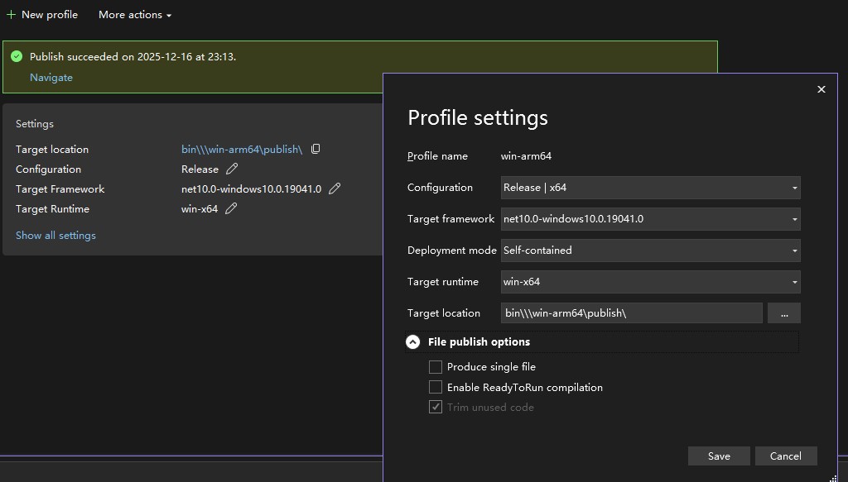Save the profile settings
Viewport: 848px width, 482px height.
coord(718,456)
